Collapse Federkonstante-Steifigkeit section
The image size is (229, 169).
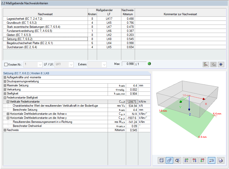pyautogui.click(x=5, y=98)
